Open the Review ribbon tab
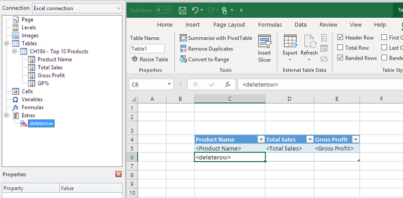The image size is (403, 198). [x=328, y=25]
